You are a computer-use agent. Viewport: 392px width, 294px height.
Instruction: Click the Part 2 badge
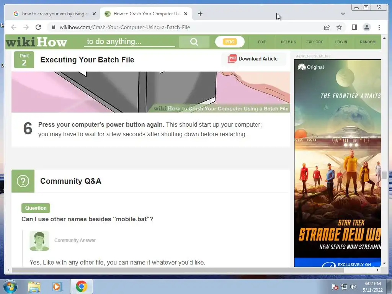(24, 60)
